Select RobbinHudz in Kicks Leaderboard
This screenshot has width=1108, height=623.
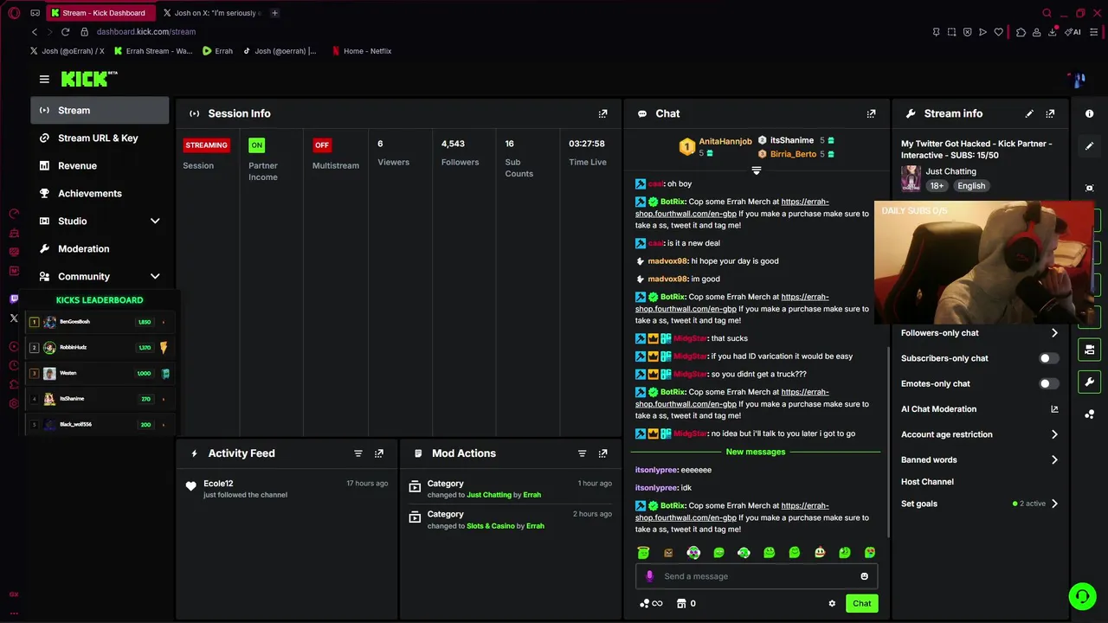pos(100,348)
